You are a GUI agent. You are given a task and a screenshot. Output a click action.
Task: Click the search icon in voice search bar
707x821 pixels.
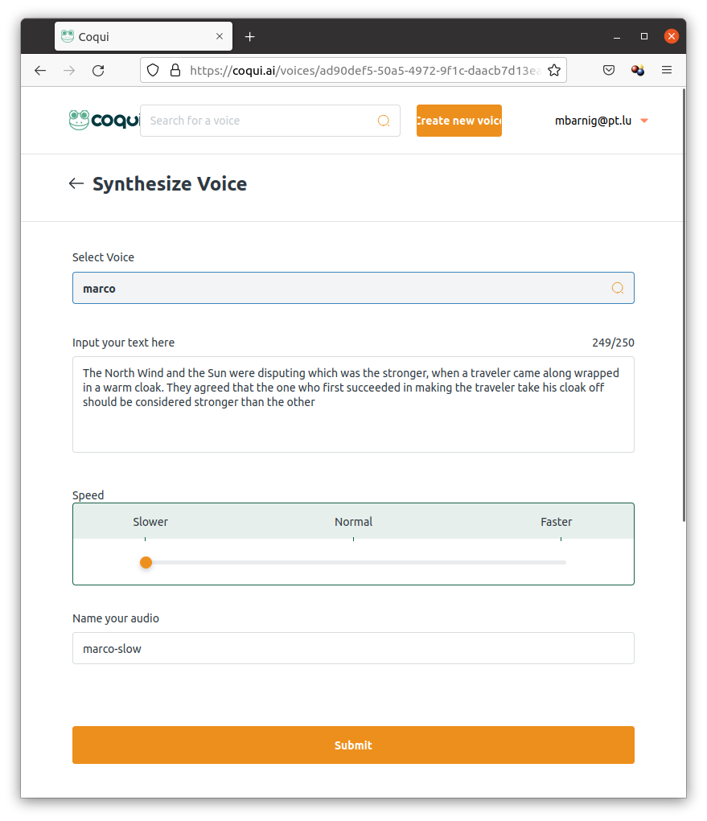click(384, 121)
